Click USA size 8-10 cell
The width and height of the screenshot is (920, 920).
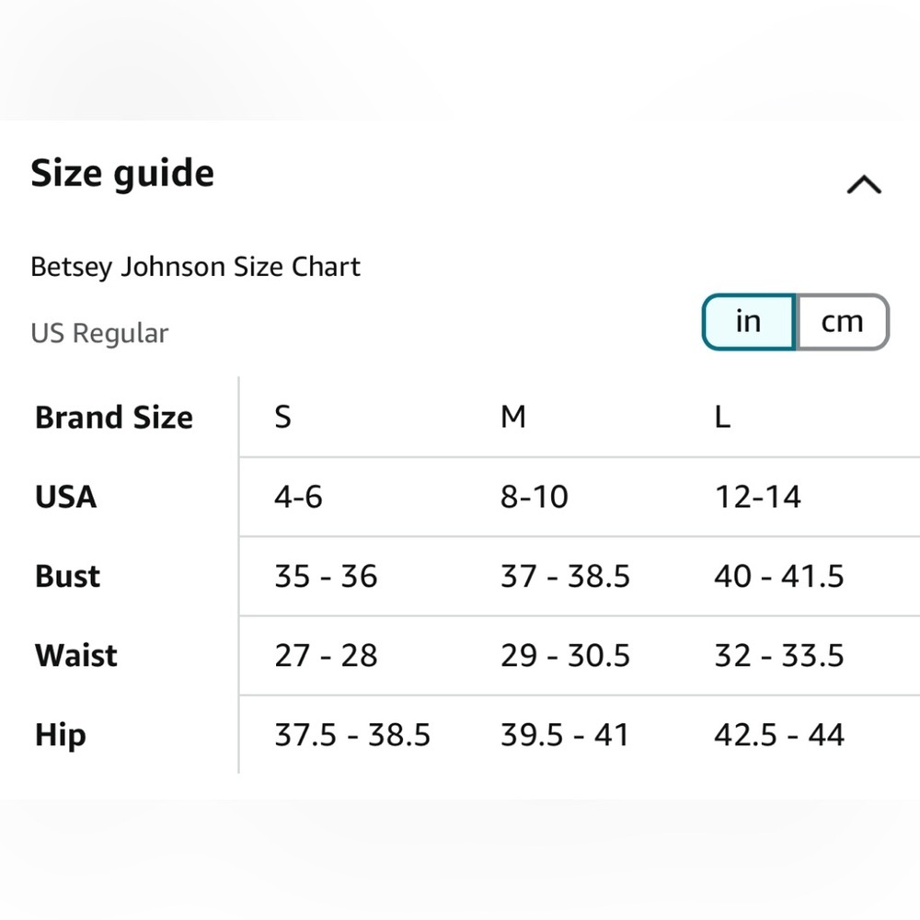click(x=535, y=497)
